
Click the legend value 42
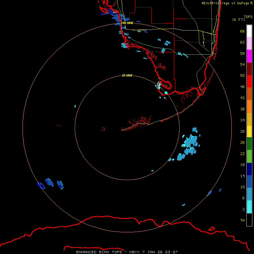(x=242, y=98)
